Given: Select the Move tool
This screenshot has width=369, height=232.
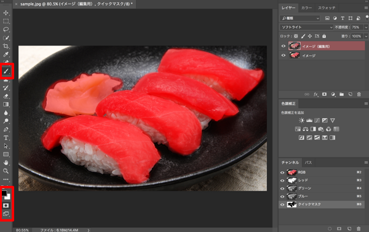Looking at the screenshot, I should point(6,13).
